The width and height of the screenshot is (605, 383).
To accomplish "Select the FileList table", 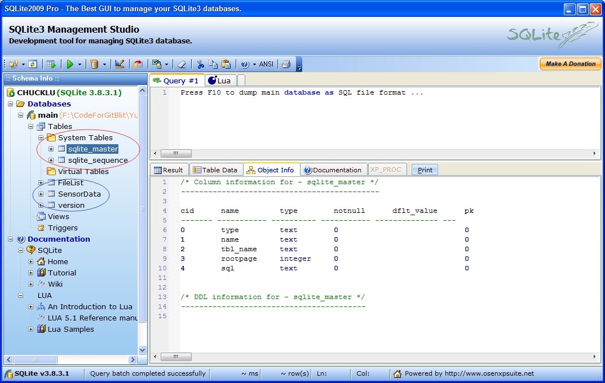I will tap(70, 182).
